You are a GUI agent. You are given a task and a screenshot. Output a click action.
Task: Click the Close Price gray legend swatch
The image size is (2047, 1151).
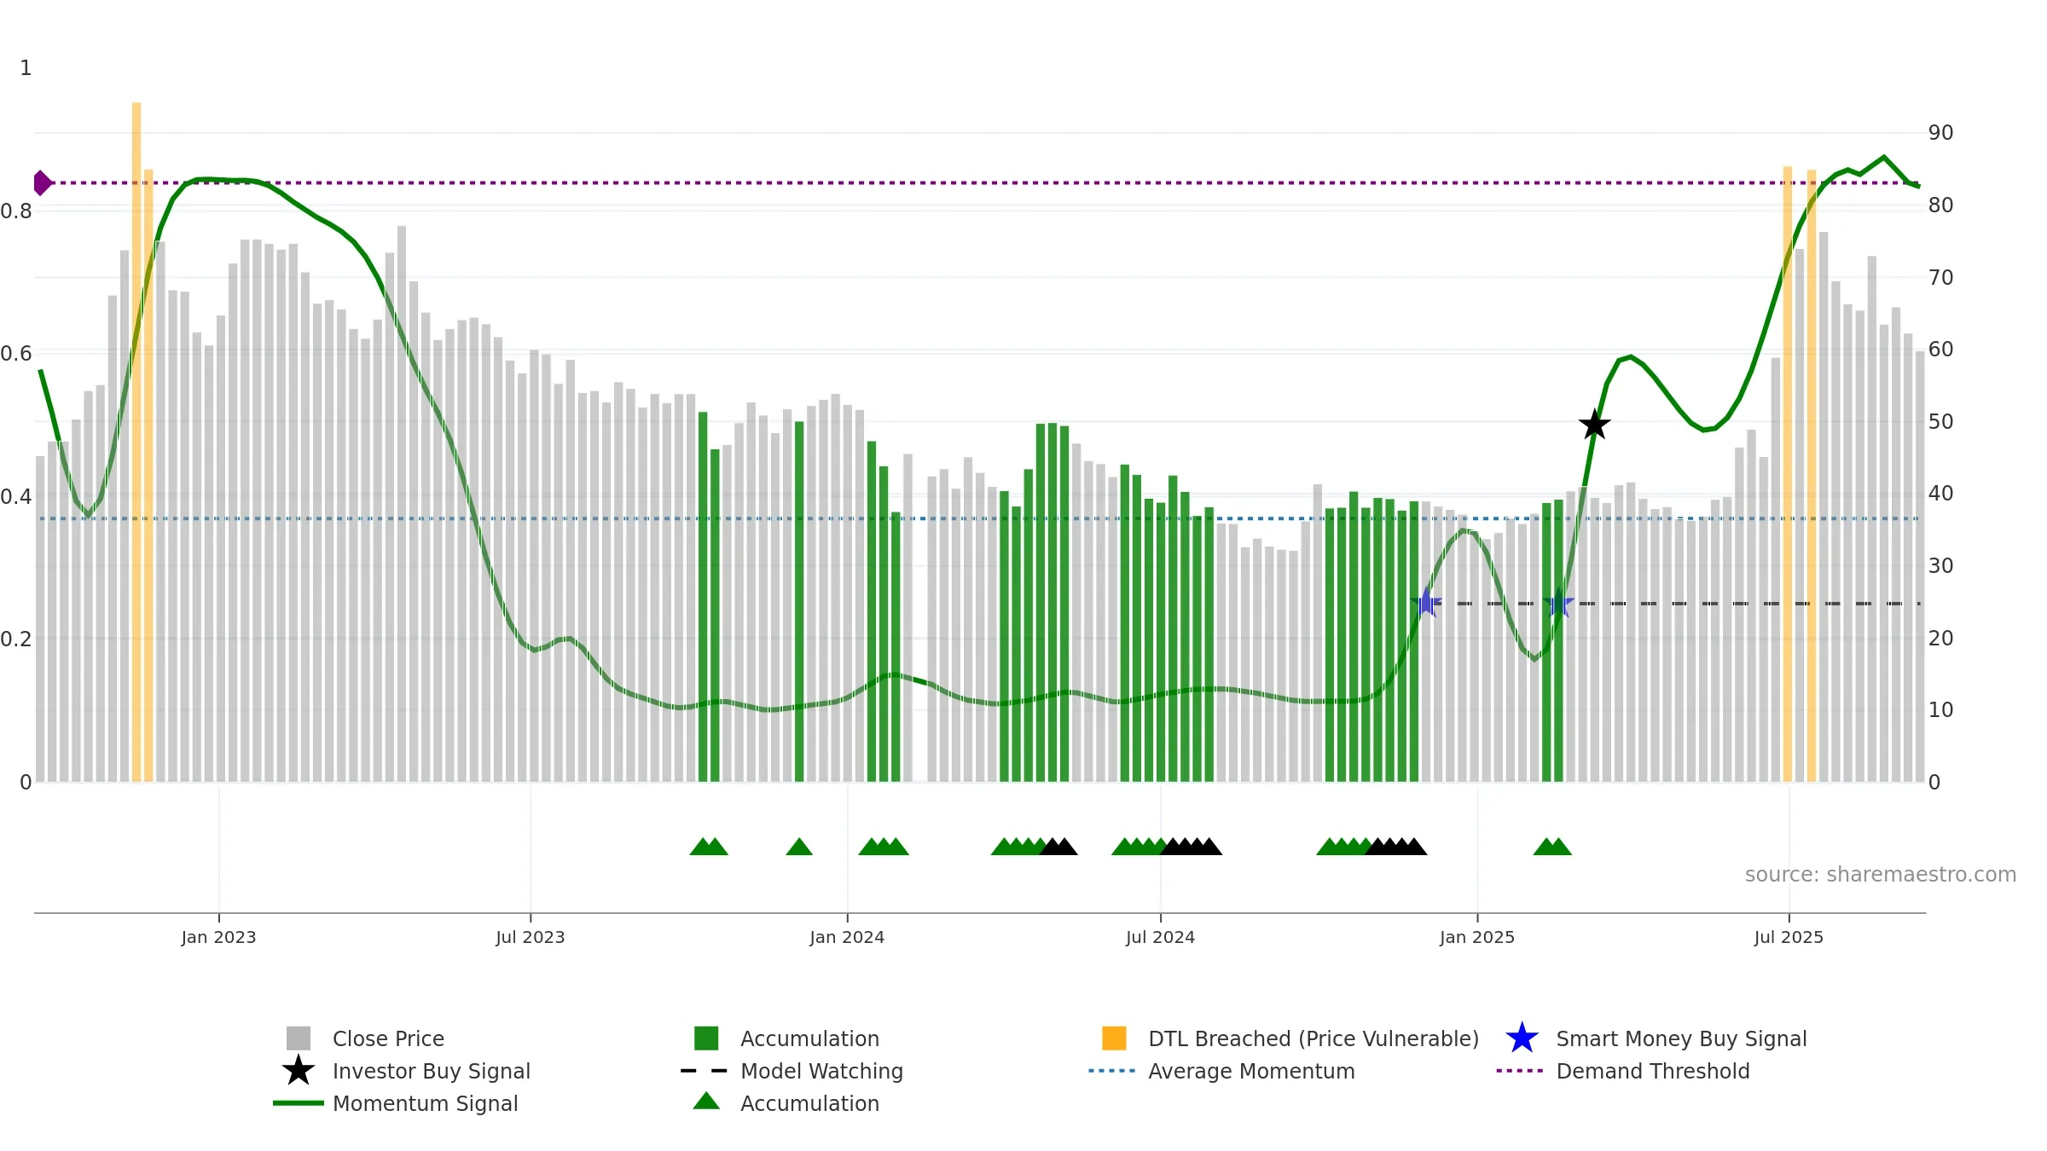pos(299,1038)
